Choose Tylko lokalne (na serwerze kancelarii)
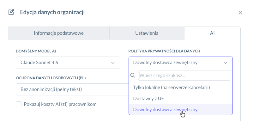Screen dimensions: 253x121 click(x=181, y=88)
